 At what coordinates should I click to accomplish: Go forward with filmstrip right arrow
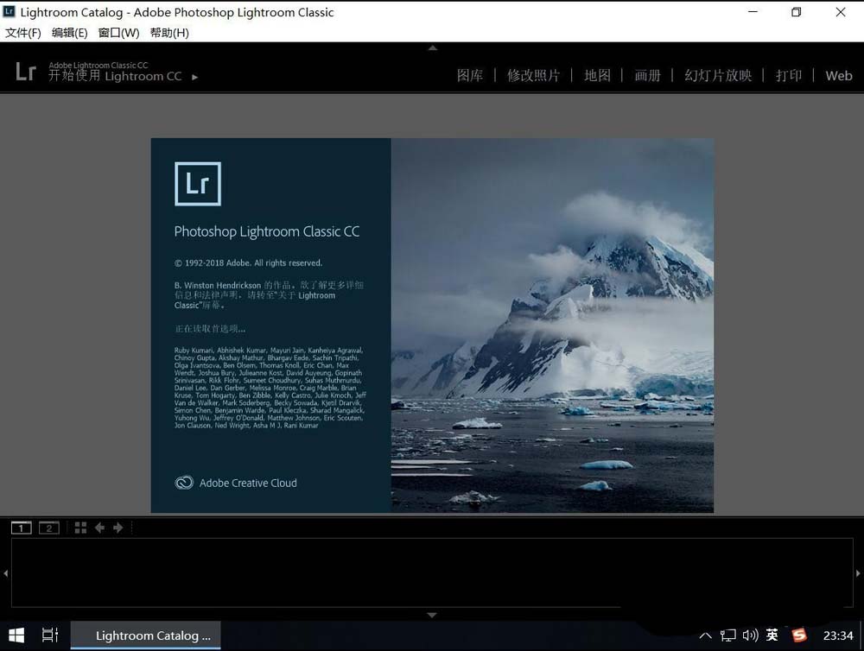118,528
